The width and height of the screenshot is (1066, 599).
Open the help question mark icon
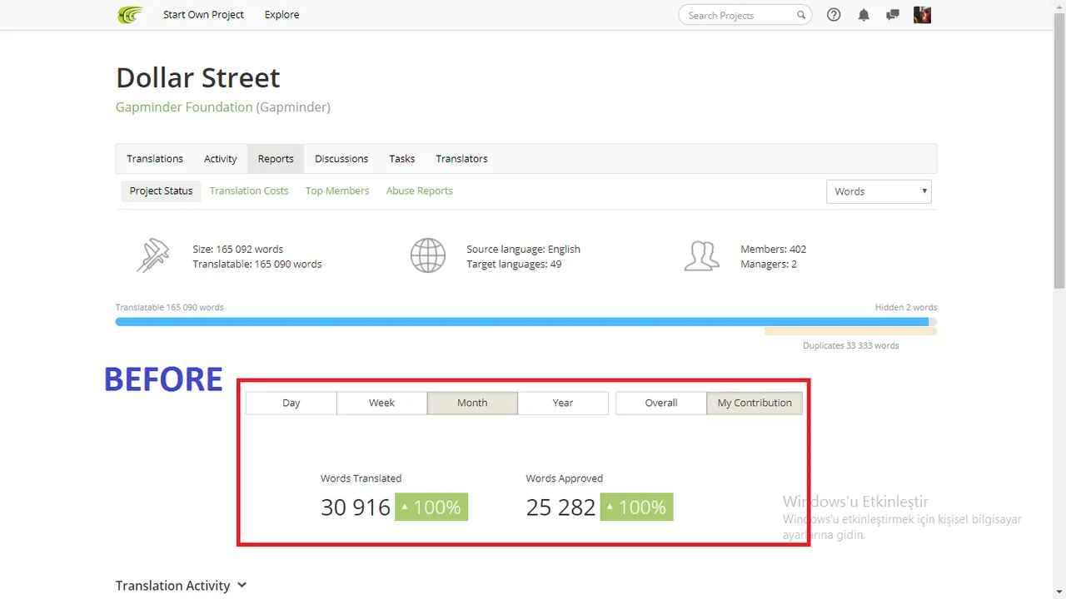(834, 15)
